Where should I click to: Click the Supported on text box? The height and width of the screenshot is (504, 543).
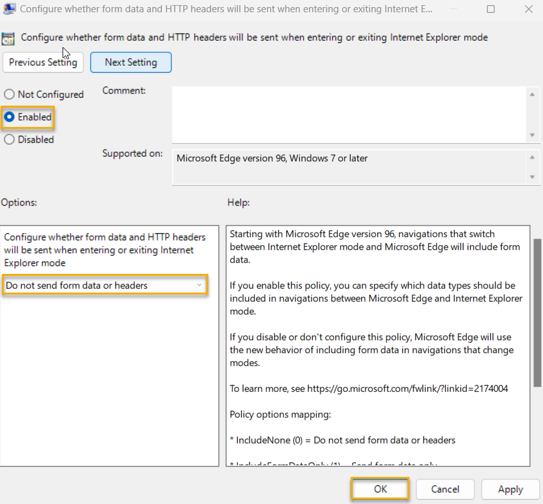[348, 167]
